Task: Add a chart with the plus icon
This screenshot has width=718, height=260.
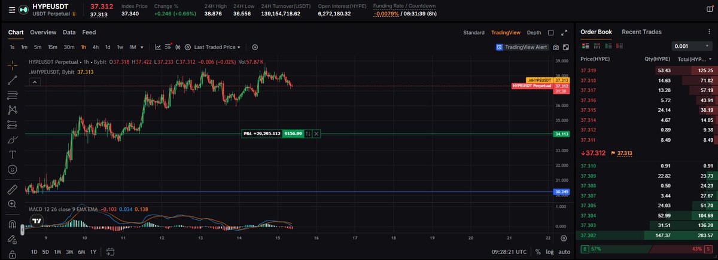Action: click(x=255, y=47)
